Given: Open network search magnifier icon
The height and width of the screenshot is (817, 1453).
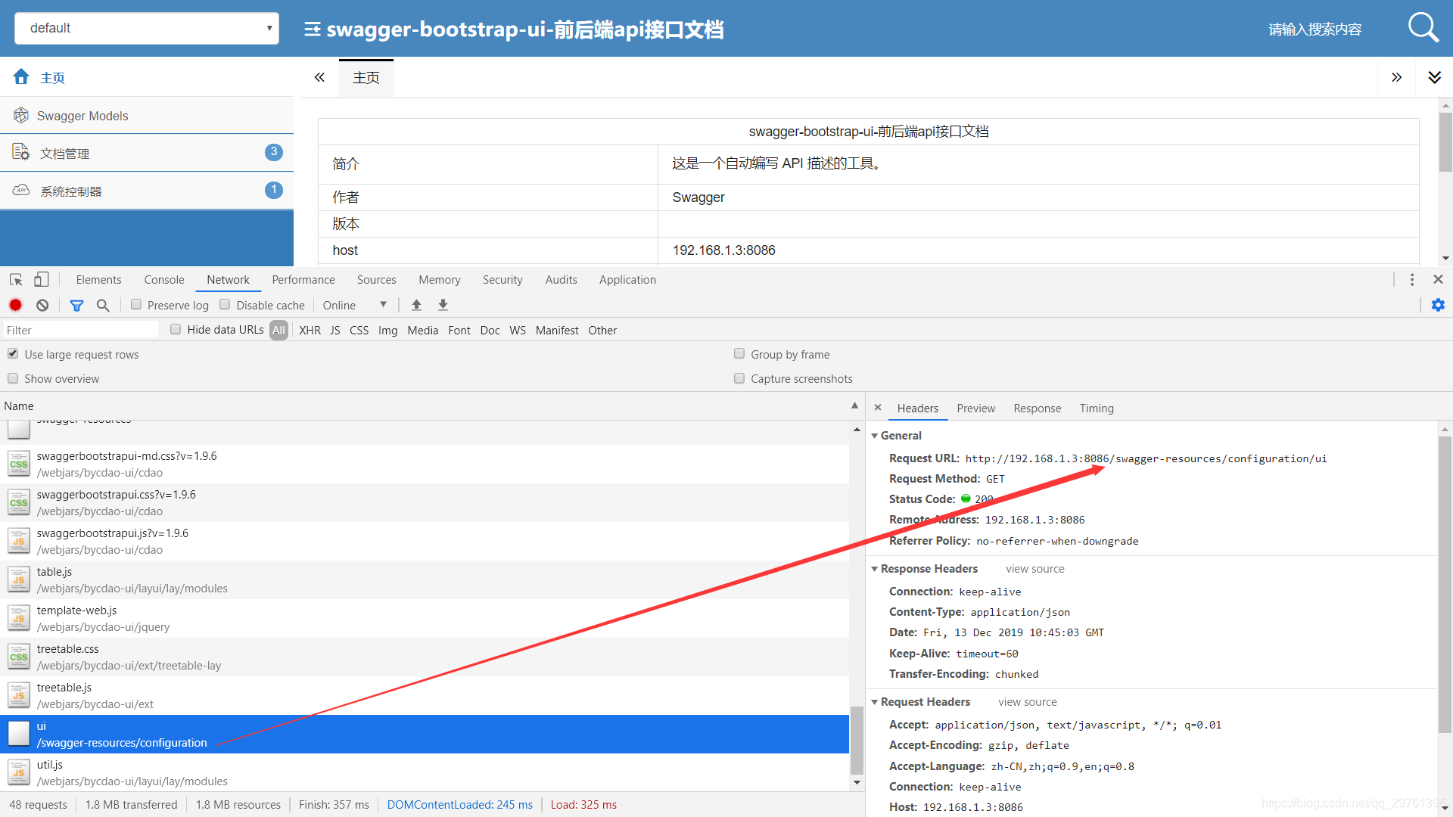Looking at the screenshot, I should pos(103,305).
